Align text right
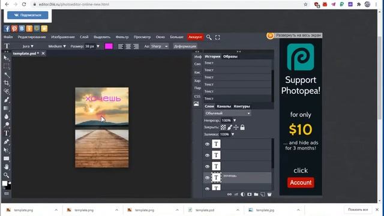 [136, 46]
